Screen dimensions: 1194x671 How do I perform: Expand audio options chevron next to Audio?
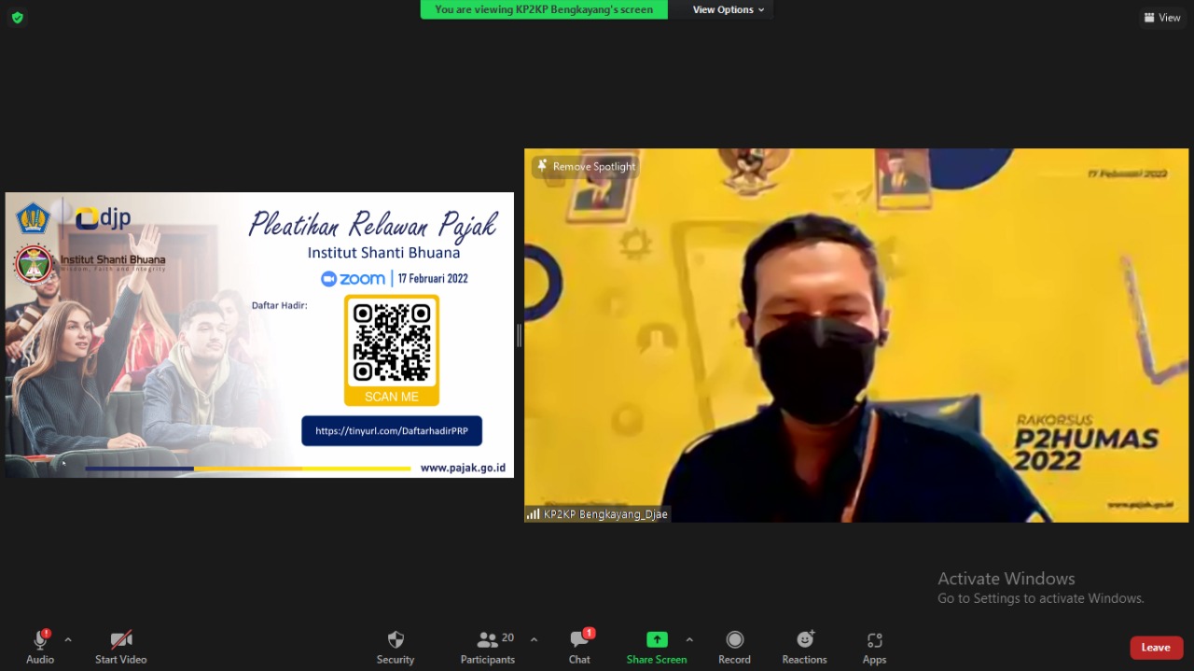point(68,639)
